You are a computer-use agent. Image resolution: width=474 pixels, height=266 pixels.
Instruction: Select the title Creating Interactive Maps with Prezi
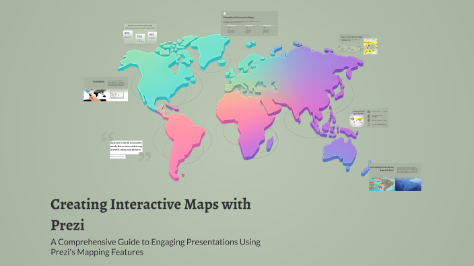tap(151, 214)
